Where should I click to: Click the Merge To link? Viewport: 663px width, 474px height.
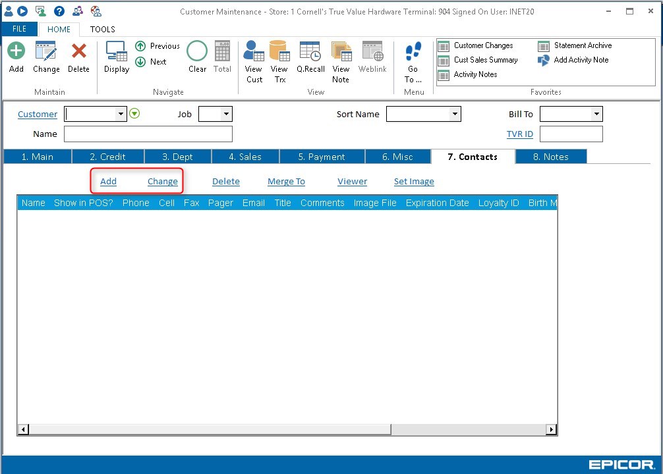click(286, 182)
